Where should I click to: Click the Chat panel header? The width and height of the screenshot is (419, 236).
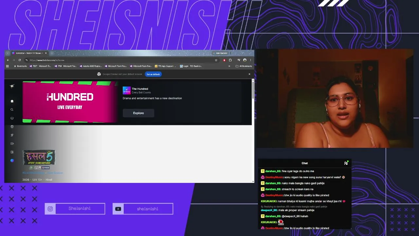coord(305,163)
